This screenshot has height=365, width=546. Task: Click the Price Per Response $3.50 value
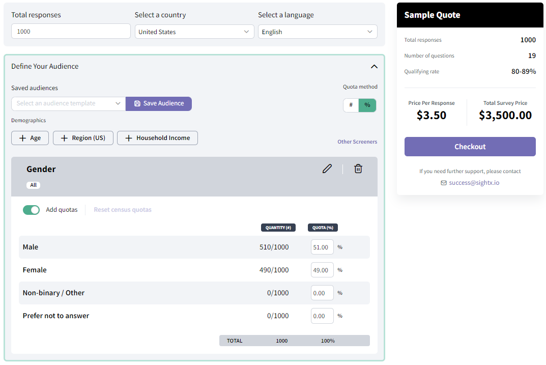pyautogui.click(x=432, y=115)
